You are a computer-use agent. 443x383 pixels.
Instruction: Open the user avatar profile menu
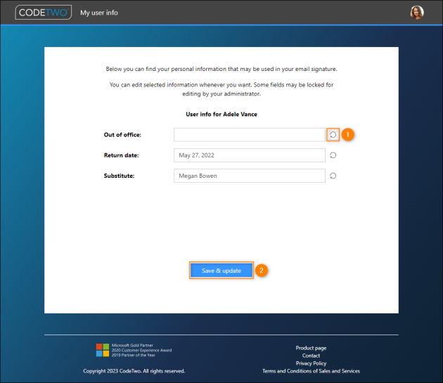click(417, 13)
